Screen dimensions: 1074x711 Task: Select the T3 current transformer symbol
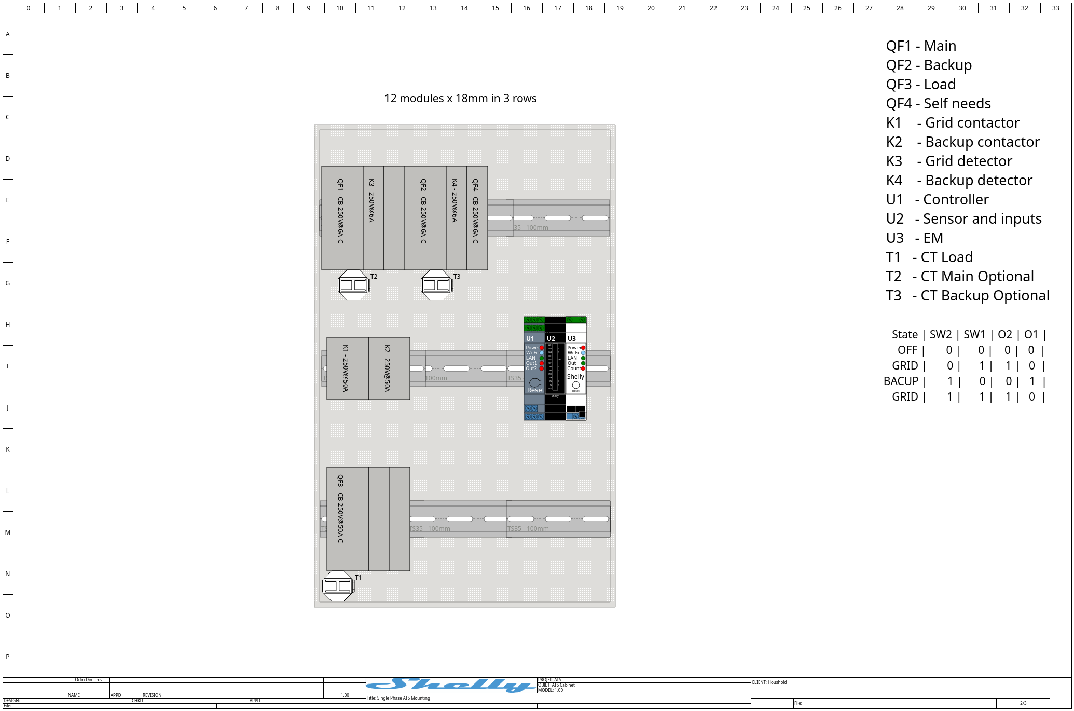(437, 285)
